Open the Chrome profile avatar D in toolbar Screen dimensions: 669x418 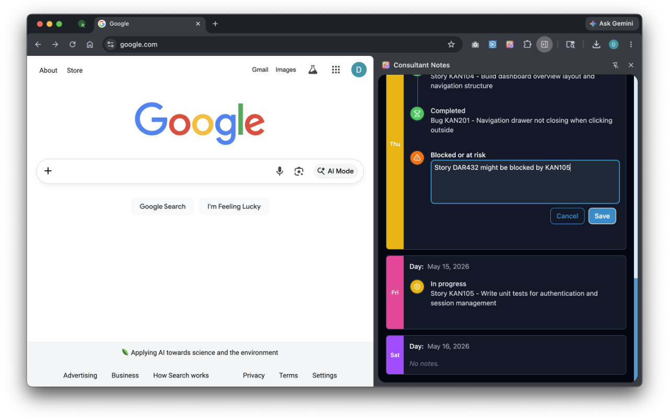click(x=614, y=44)
